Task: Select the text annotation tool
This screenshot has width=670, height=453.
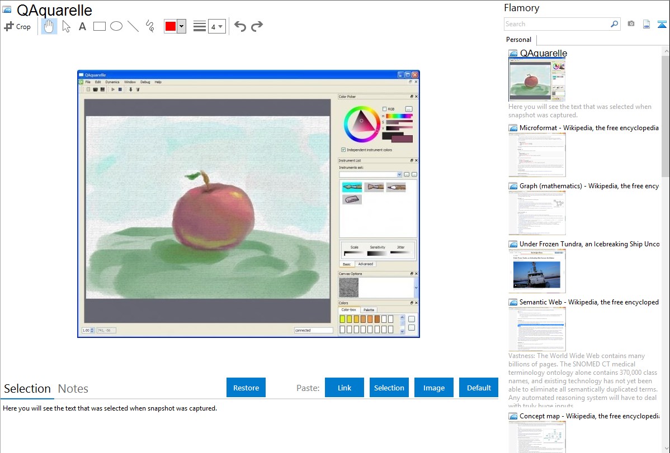Action: (82, 26)
